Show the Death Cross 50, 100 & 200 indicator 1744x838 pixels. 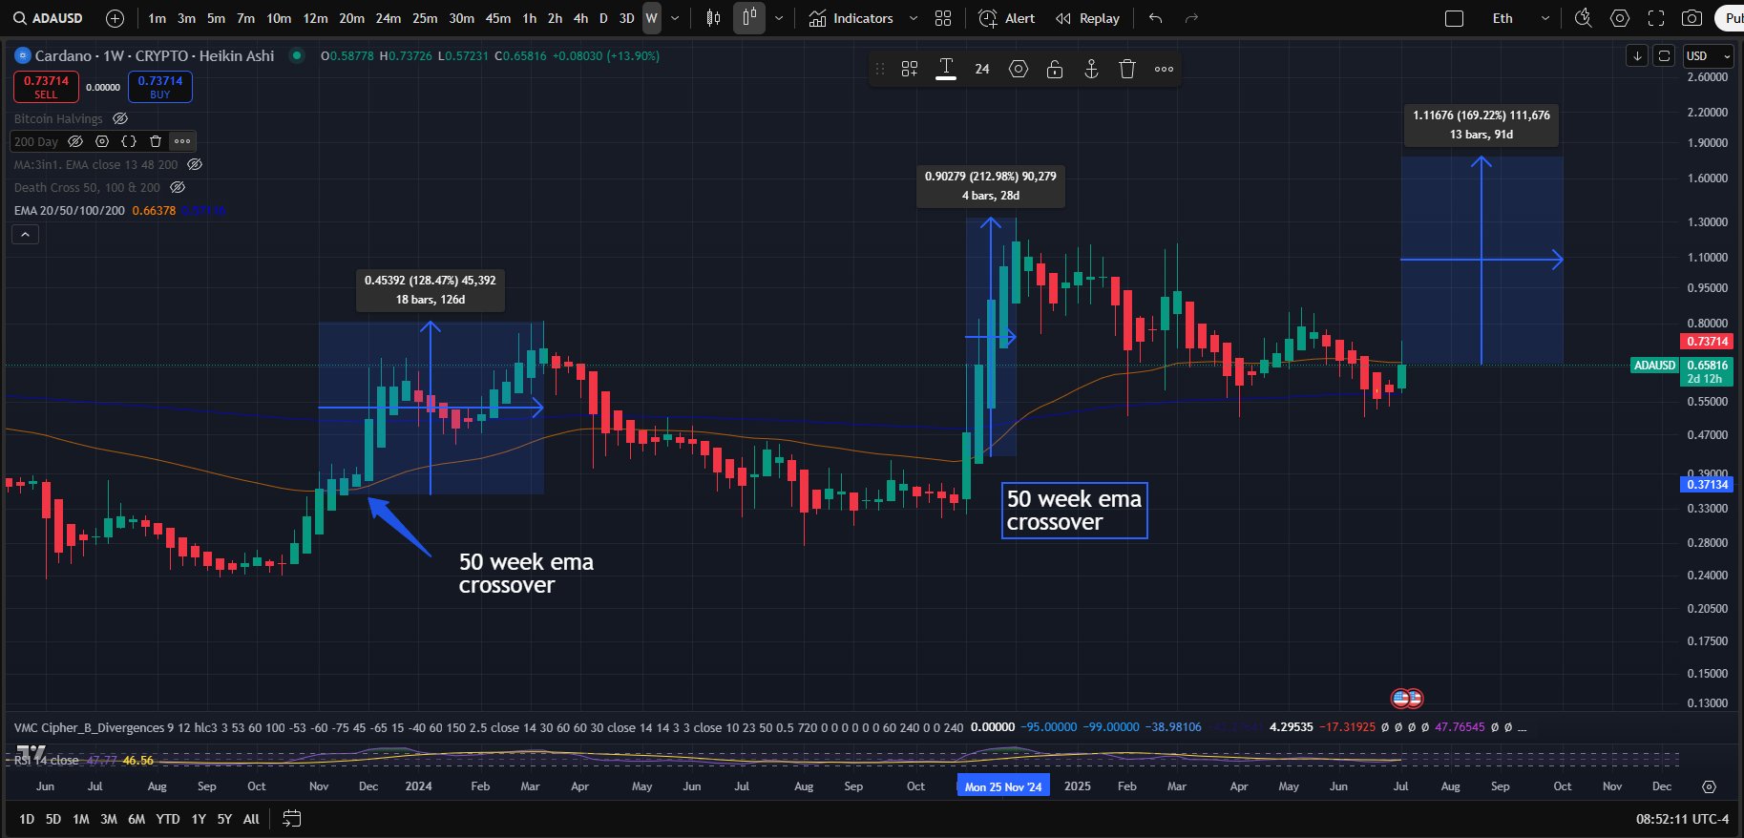178,188
